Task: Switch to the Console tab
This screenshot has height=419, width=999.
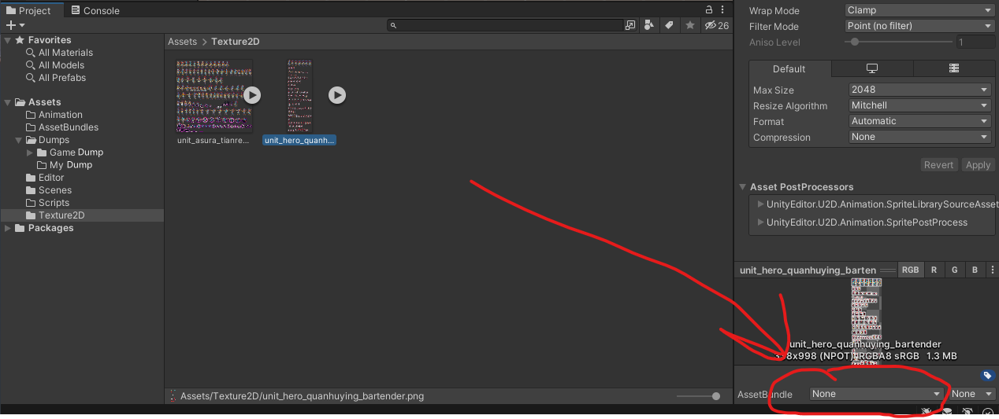Action: point(95,10)
